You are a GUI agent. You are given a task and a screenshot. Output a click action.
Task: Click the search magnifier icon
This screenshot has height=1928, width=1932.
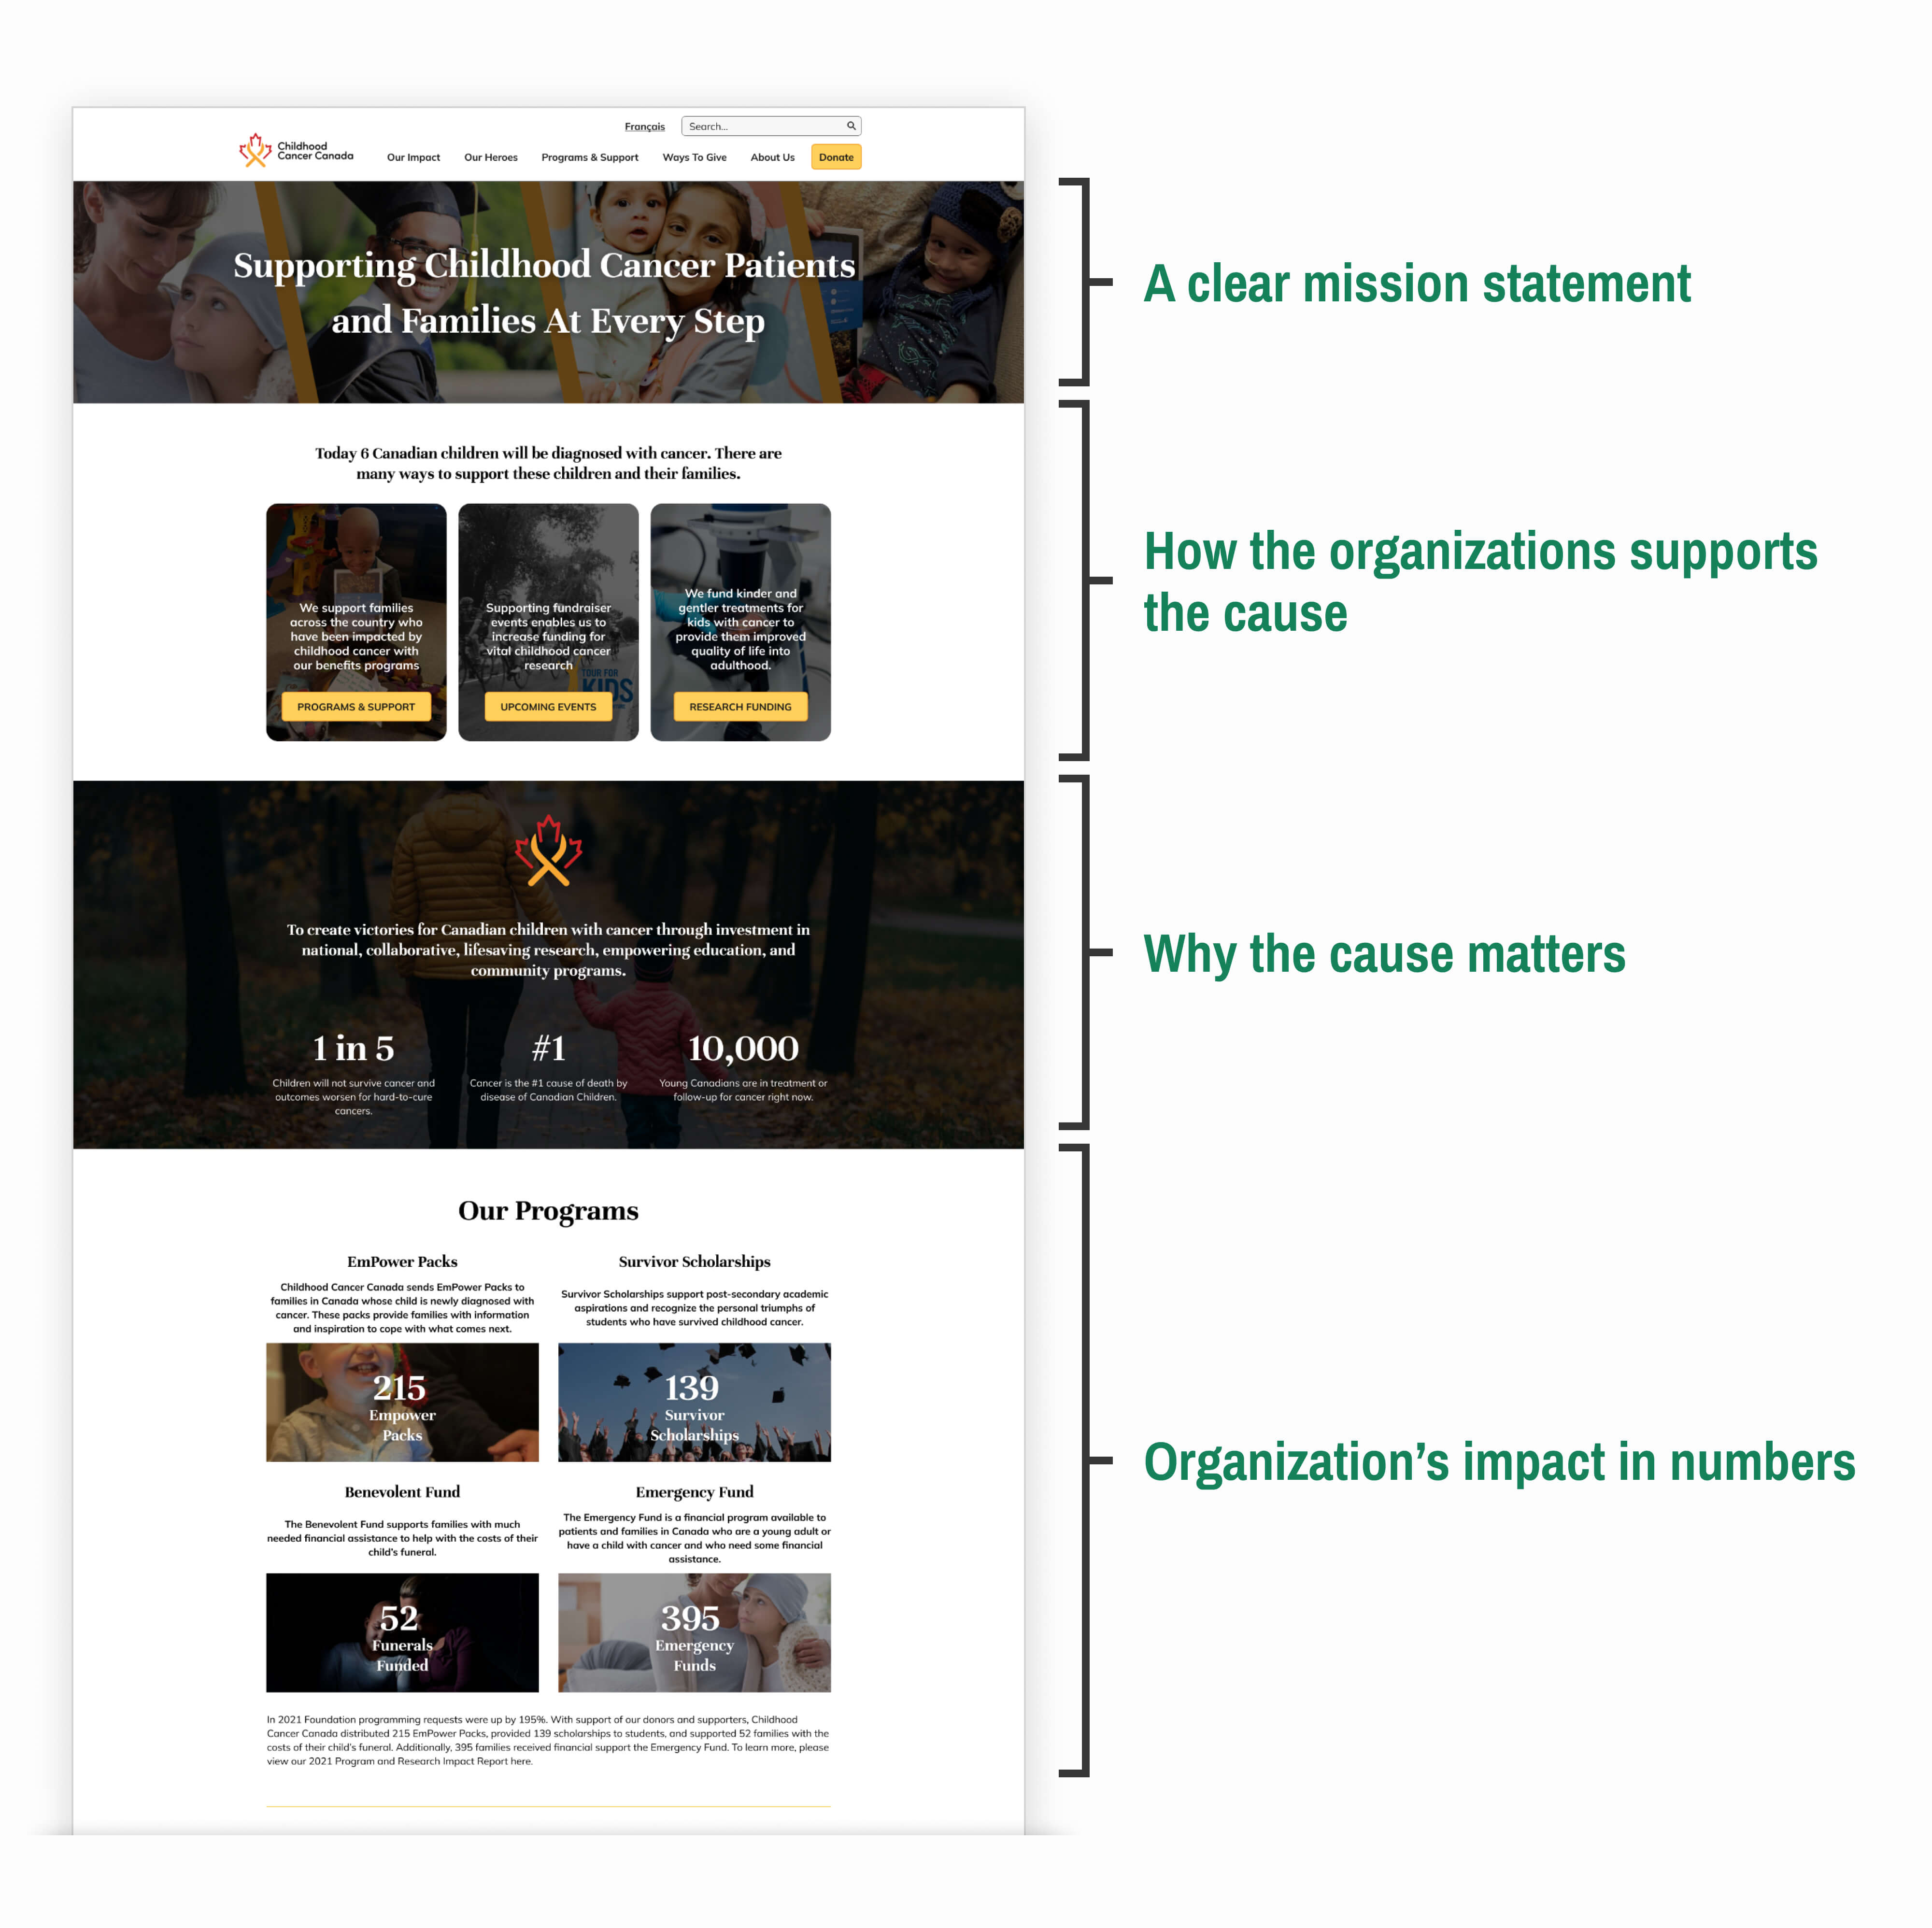coord(851,126)
